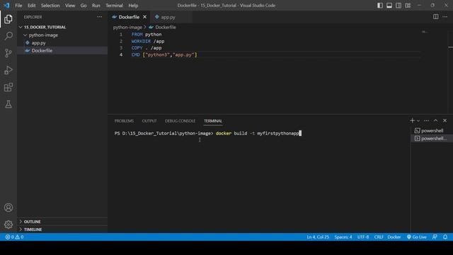
Task: Change line ending via CRLF item
Action: tap(379, 237)
